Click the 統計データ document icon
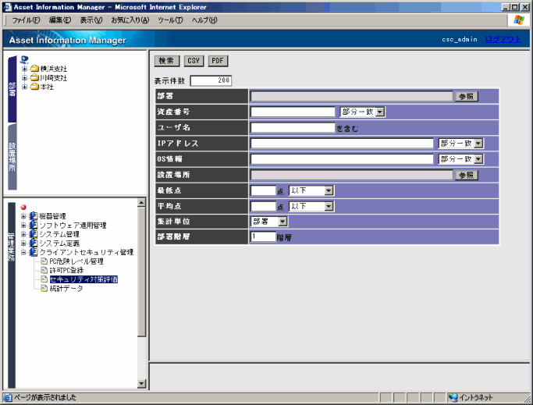 (x=44, y=288)
